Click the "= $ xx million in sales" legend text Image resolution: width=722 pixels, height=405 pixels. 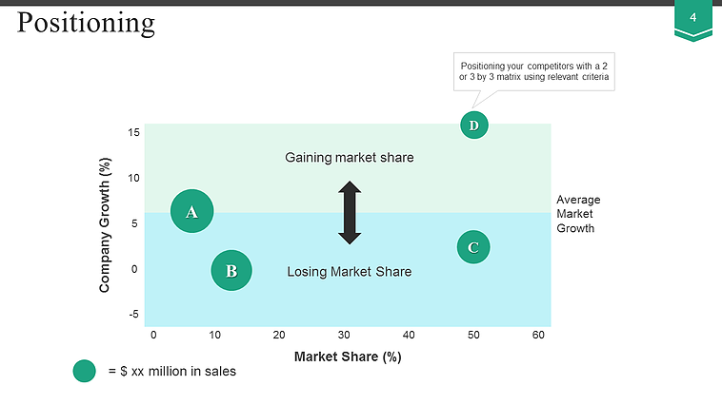pos(171,371)
